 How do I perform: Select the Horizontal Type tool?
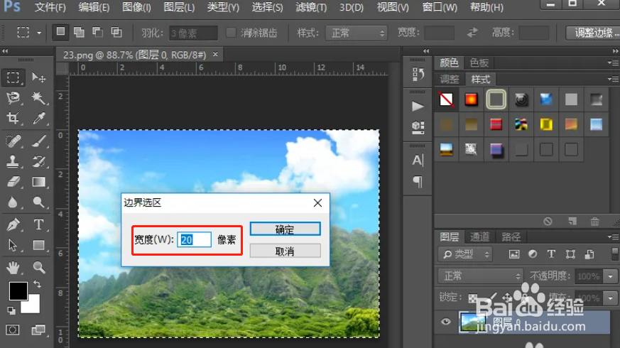click(x=38, y=224)
